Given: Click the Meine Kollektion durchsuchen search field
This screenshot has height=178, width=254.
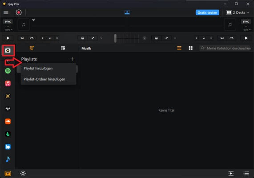Looking at the screenshot, I should 226,48.
